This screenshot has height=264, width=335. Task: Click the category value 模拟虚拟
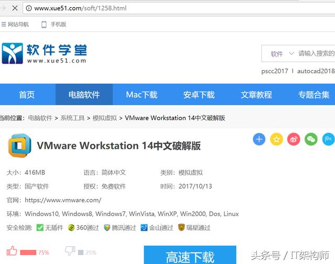point(191,173)
